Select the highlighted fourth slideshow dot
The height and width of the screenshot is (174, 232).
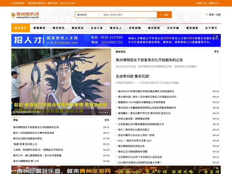105,112
